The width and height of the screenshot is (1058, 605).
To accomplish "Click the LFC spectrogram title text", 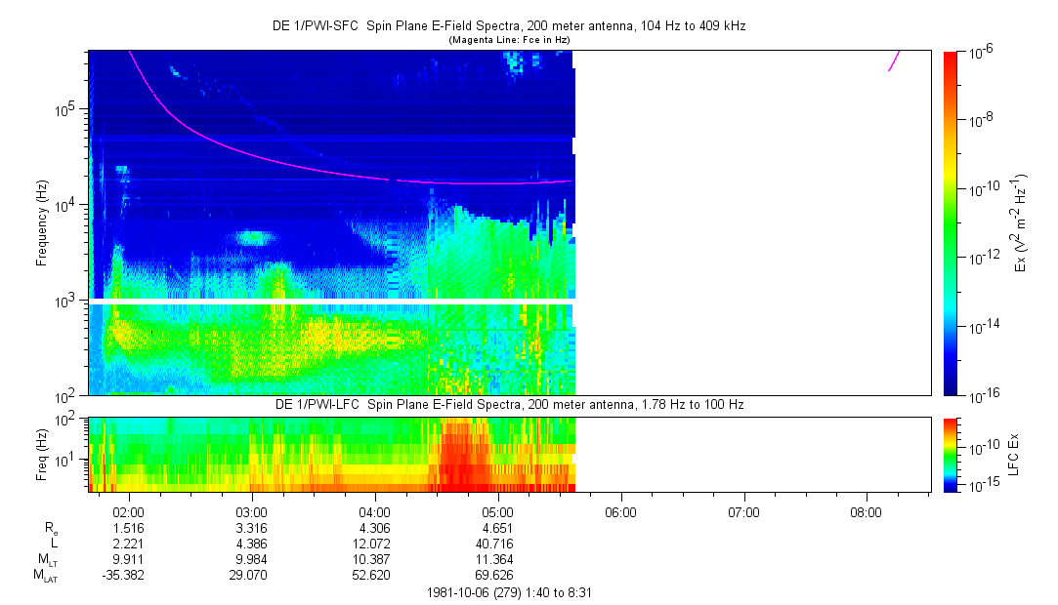I will 508,404.
